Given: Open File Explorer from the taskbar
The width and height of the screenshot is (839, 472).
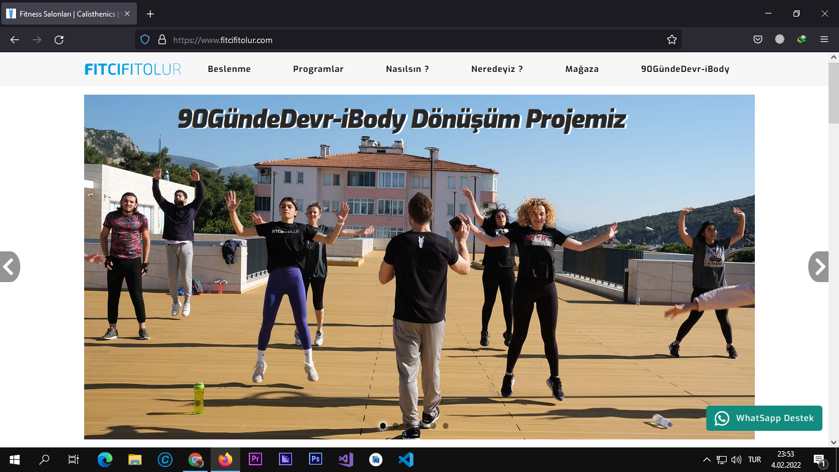Looking at the screenshot, I should [x=135, y=460].
